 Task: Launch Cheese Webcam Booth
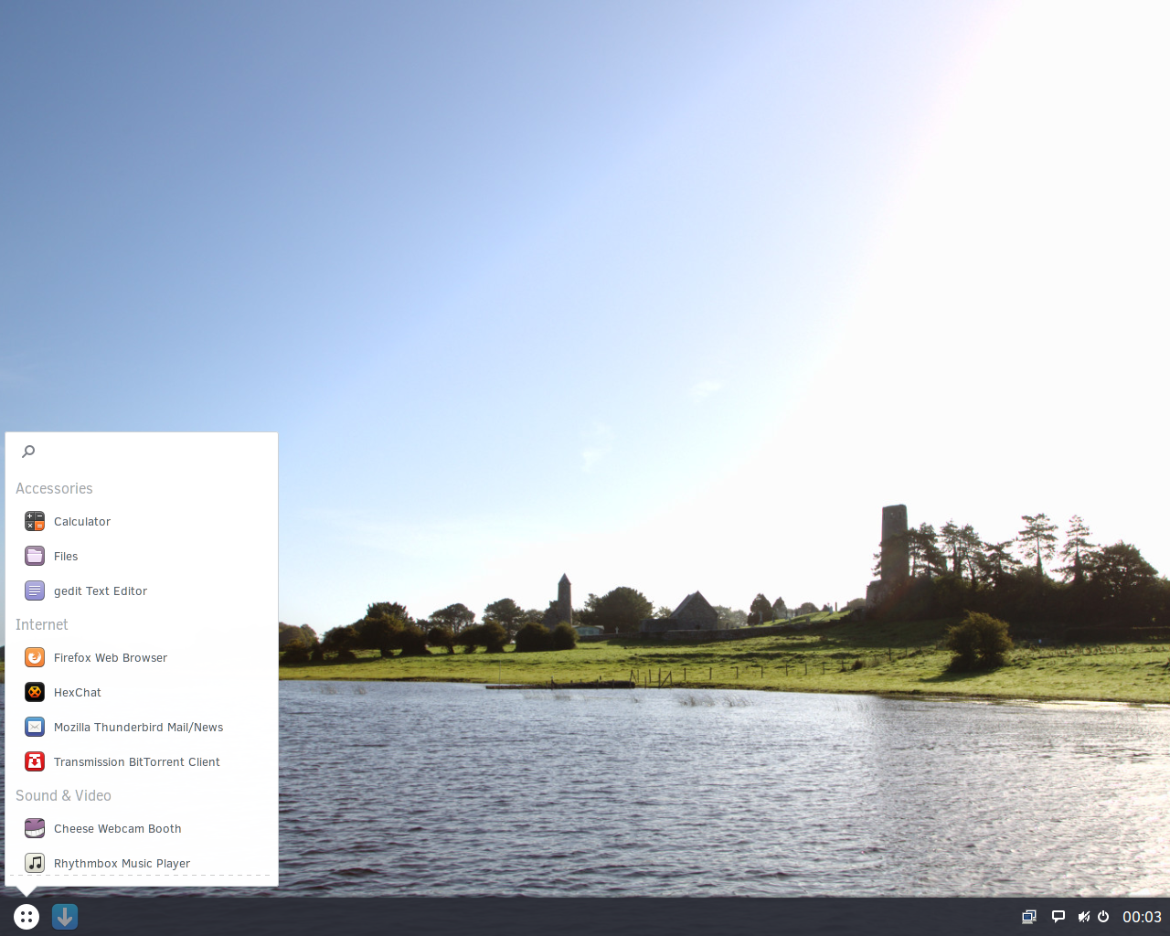(x=142, y=828)
